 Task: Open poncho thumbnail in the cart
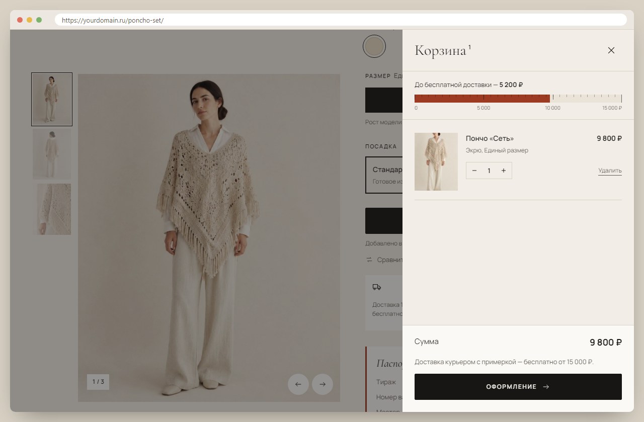click(x=436, y=161)
